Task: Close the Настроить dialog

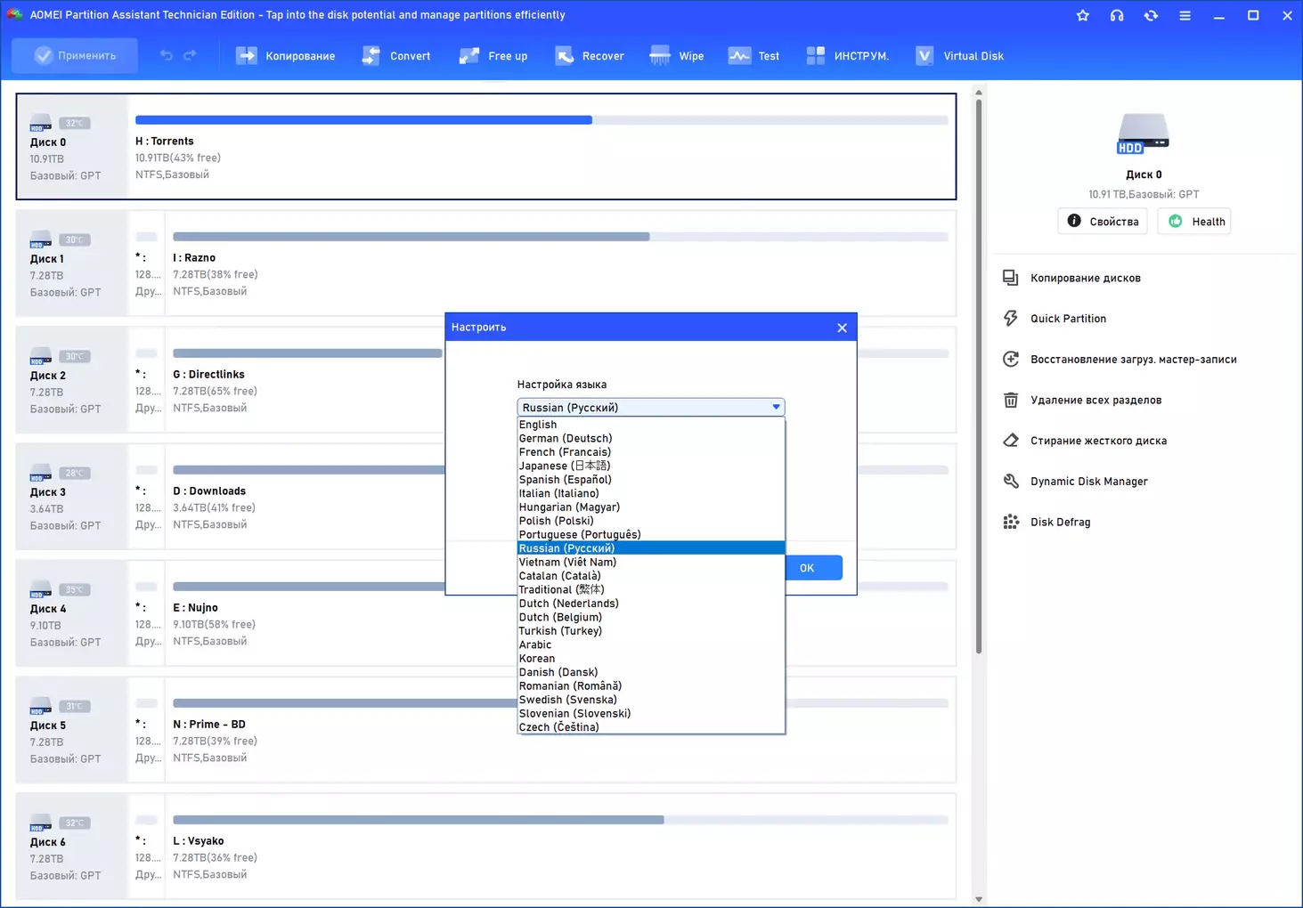Action: pos(842,328)
